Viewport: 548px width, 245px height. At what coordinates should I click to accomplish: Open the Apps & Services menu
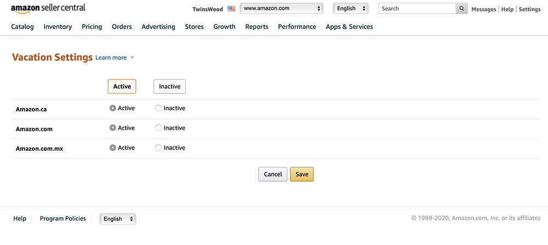[x=349, y=26]
